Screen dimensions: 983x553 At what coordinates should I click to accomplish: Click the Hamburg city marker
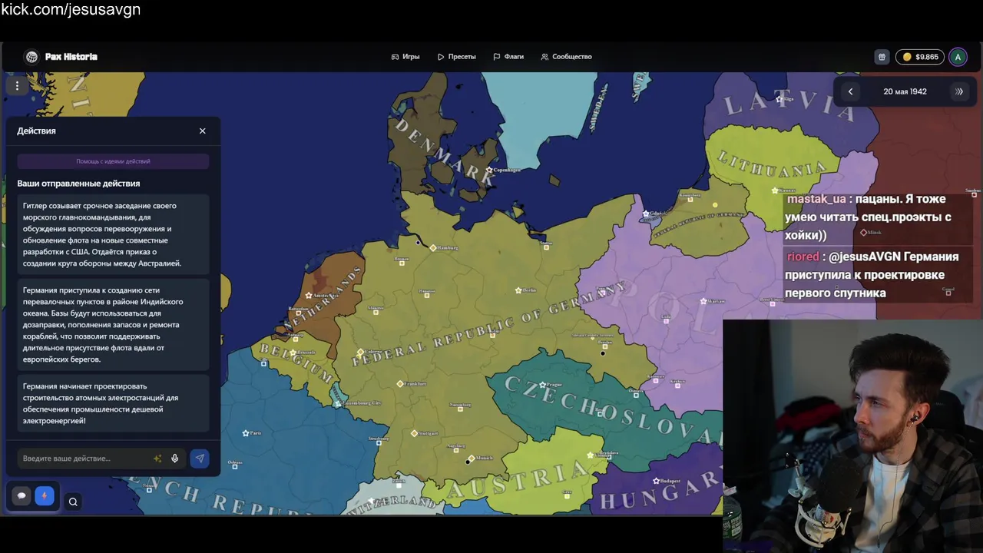(433, 248)
